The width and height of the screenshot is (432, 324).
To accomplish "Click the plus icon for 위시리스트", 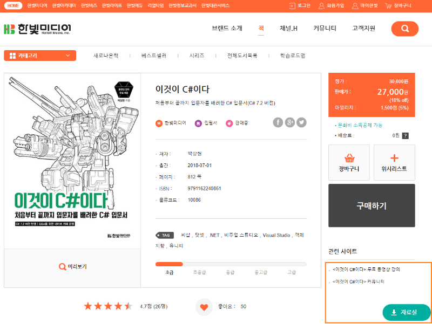I will [394, 158].
